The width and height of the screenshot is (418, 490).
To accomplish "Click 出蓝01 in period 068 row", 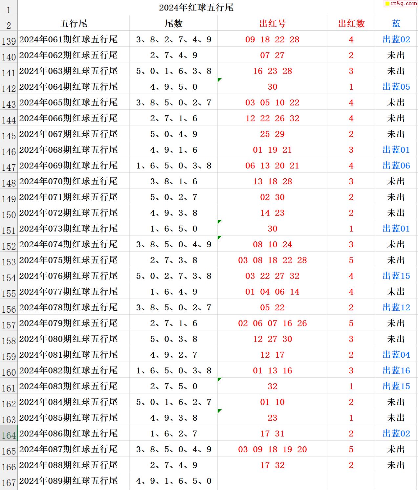I will [x=396, y=150].
